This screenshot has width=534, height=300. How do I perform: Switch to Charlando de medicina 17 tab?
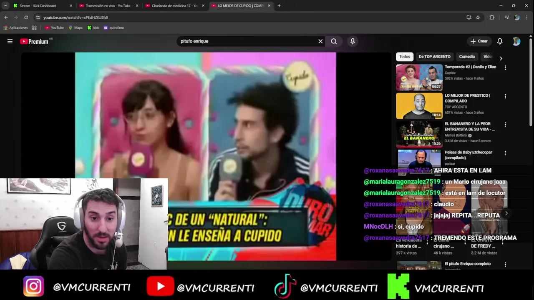coord(174,6)
